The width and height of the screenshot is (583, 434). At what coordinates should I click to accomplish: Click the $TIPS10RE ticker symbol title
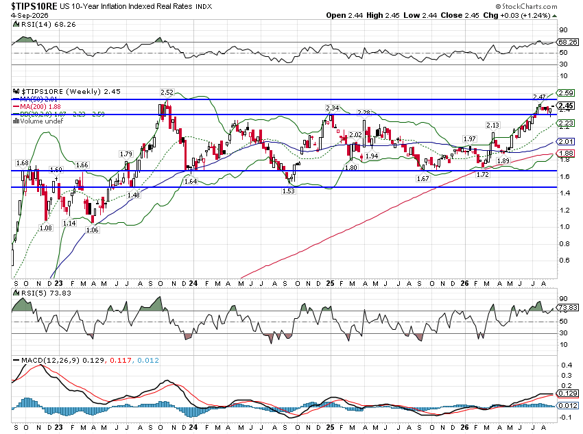34,6
